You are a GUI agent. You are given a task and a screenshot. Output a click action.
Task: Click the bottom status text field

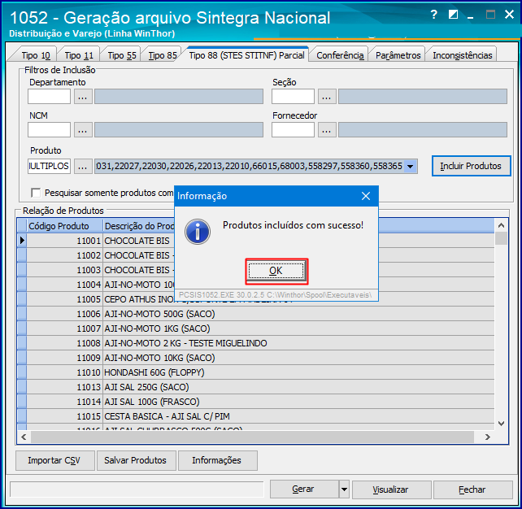(x=137, y=489)
